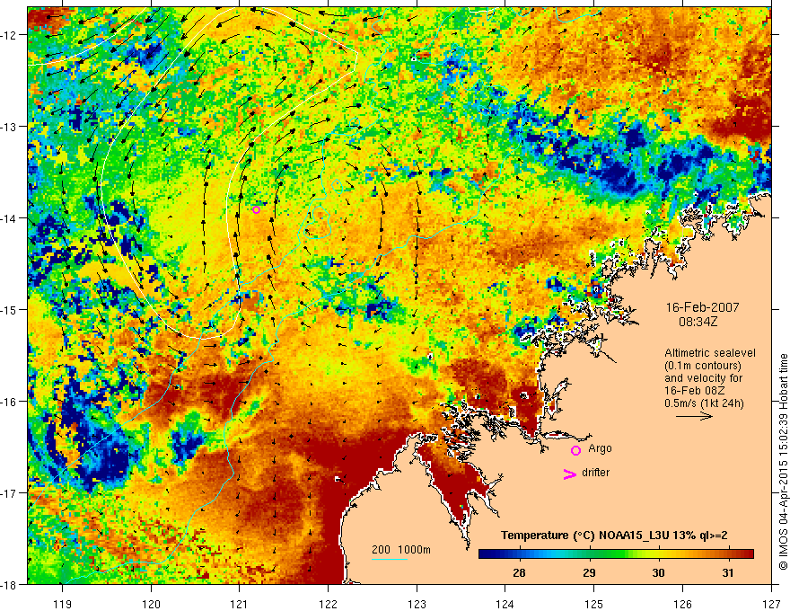Click the latitude axis label '-15'

pos(10,309)
